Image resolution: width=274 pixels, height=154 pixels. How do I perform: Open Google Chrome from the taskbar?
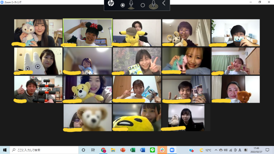pos(103,150)
